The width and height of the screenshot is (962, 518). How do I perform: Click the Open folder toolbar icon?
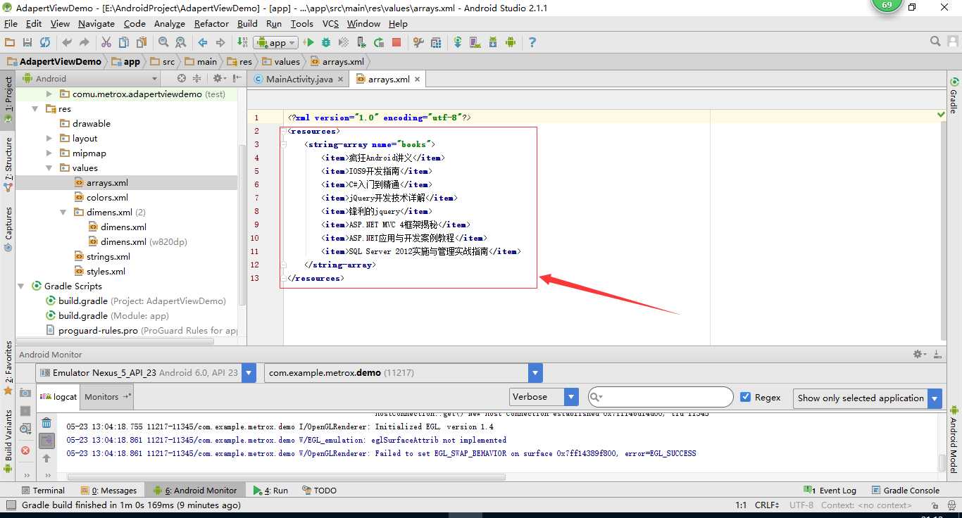(x=10, y=43)
